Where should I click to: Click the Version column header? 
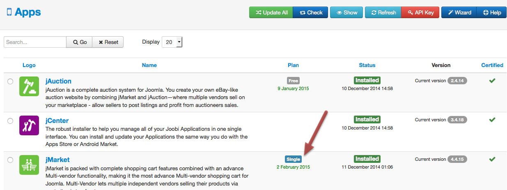click(441, 65)
